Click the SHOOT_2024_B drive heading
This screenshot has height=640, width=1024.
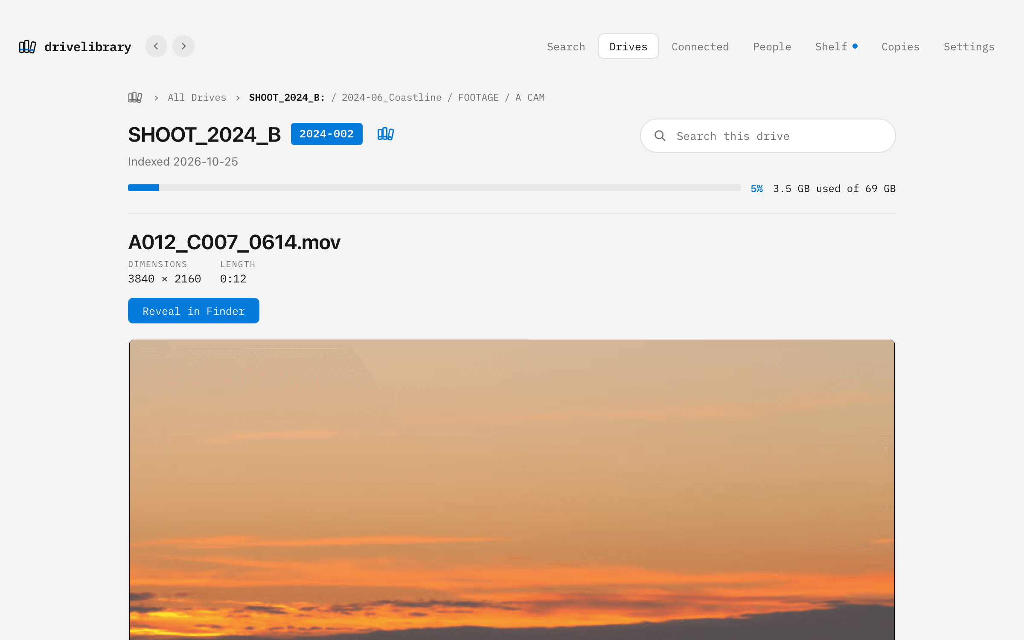[204, 135]
